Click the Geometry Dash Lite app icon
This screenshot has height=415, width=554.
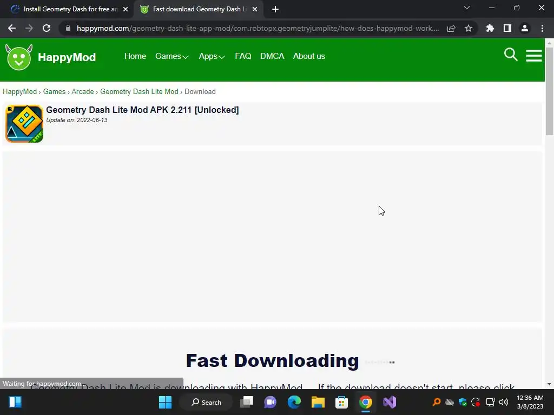point(24,124)
